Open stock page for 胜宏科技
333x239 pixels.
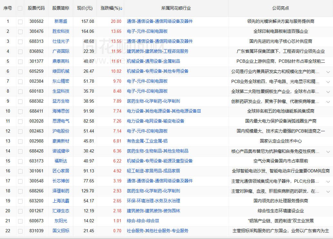pos(61,31)
